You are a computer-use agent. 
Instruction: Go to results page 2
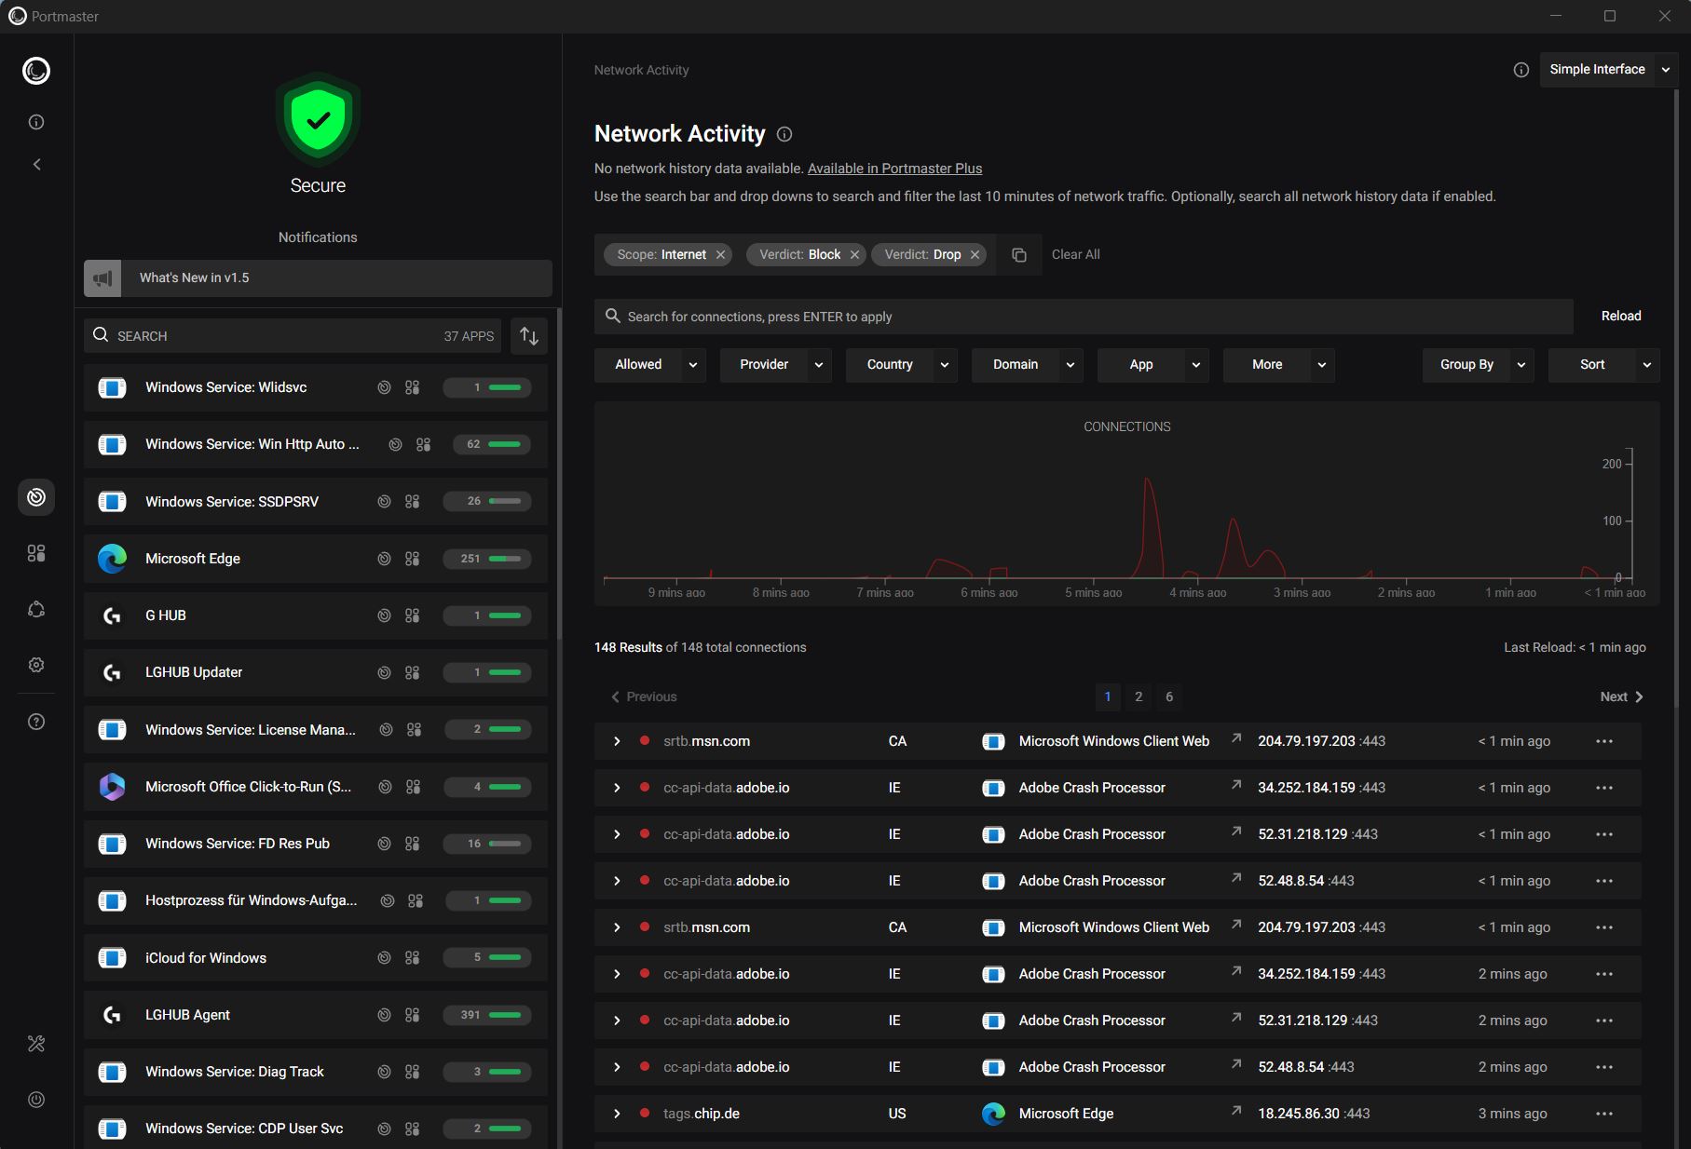(x=1138, y=696)
